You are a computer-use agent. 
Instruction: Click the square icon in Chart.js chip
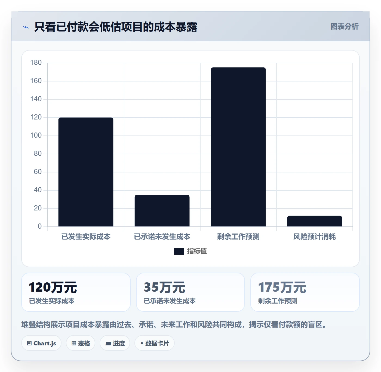(x=29, y=343)
